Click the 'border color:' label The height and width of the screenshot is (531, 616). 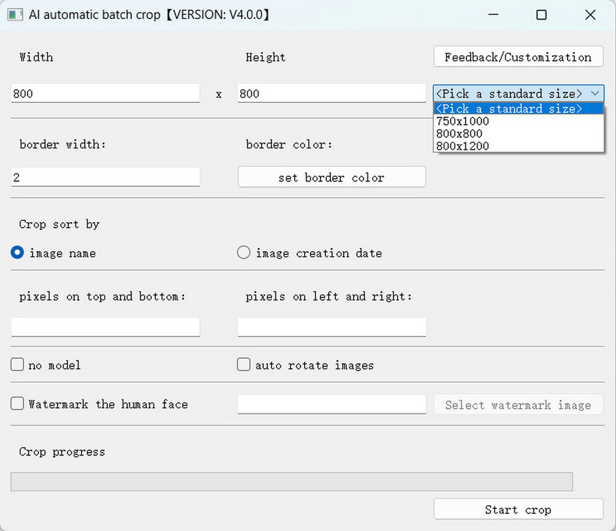289,144
